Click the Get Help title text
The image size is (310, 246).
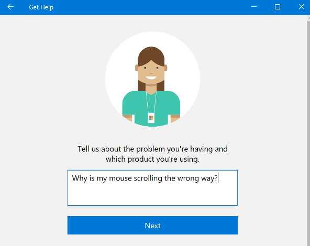pyautogui.click(x=41, y=7)
